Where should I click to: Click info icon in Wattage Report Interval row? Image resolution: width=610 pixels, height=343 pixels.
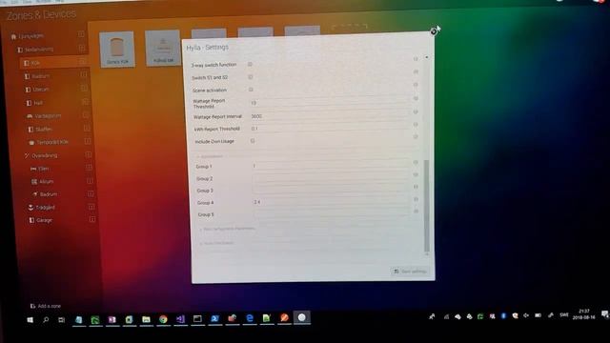(416, 111)
